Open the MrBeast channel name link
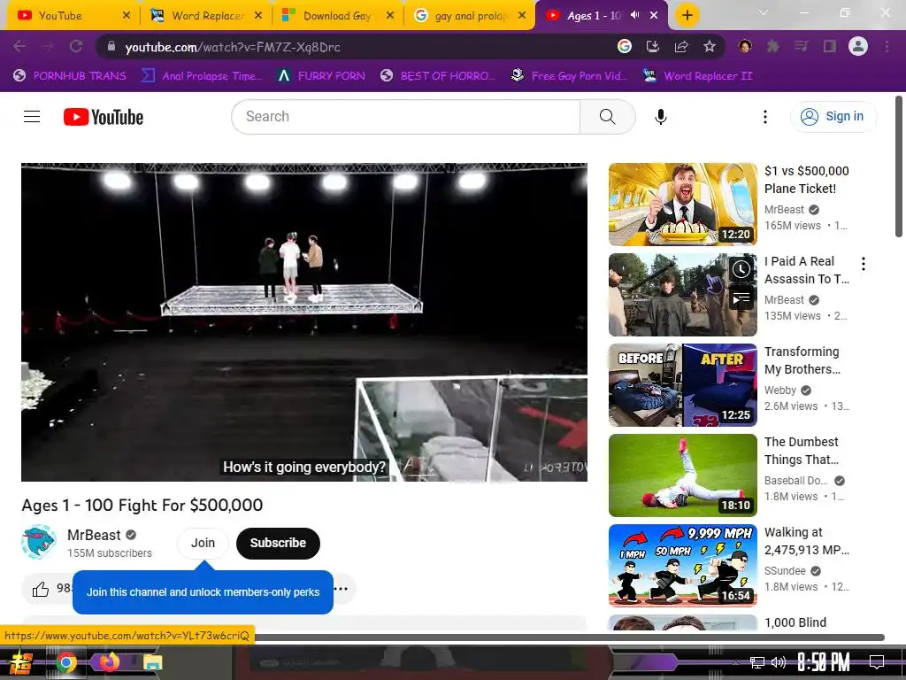906x680 pixels. pyautogui.click(x=94, y=535)
